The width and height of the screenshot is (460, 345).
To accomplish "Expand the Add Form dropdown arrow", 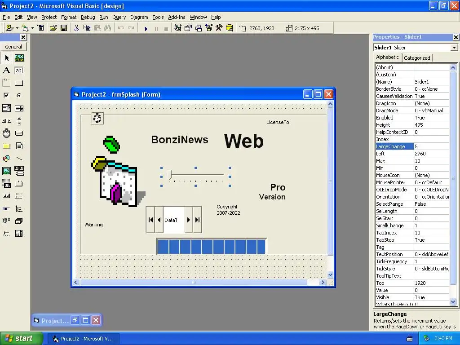I will (x=32, y=28).
